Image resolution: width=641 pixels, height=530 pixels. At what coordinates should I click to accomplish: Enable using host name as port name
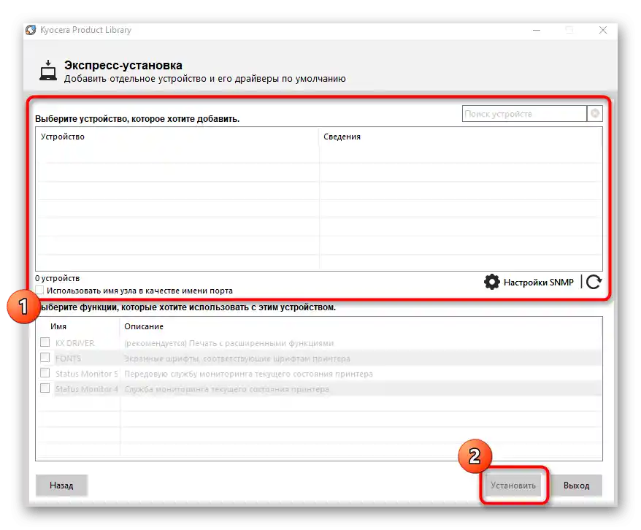click(x=39, y=290)
